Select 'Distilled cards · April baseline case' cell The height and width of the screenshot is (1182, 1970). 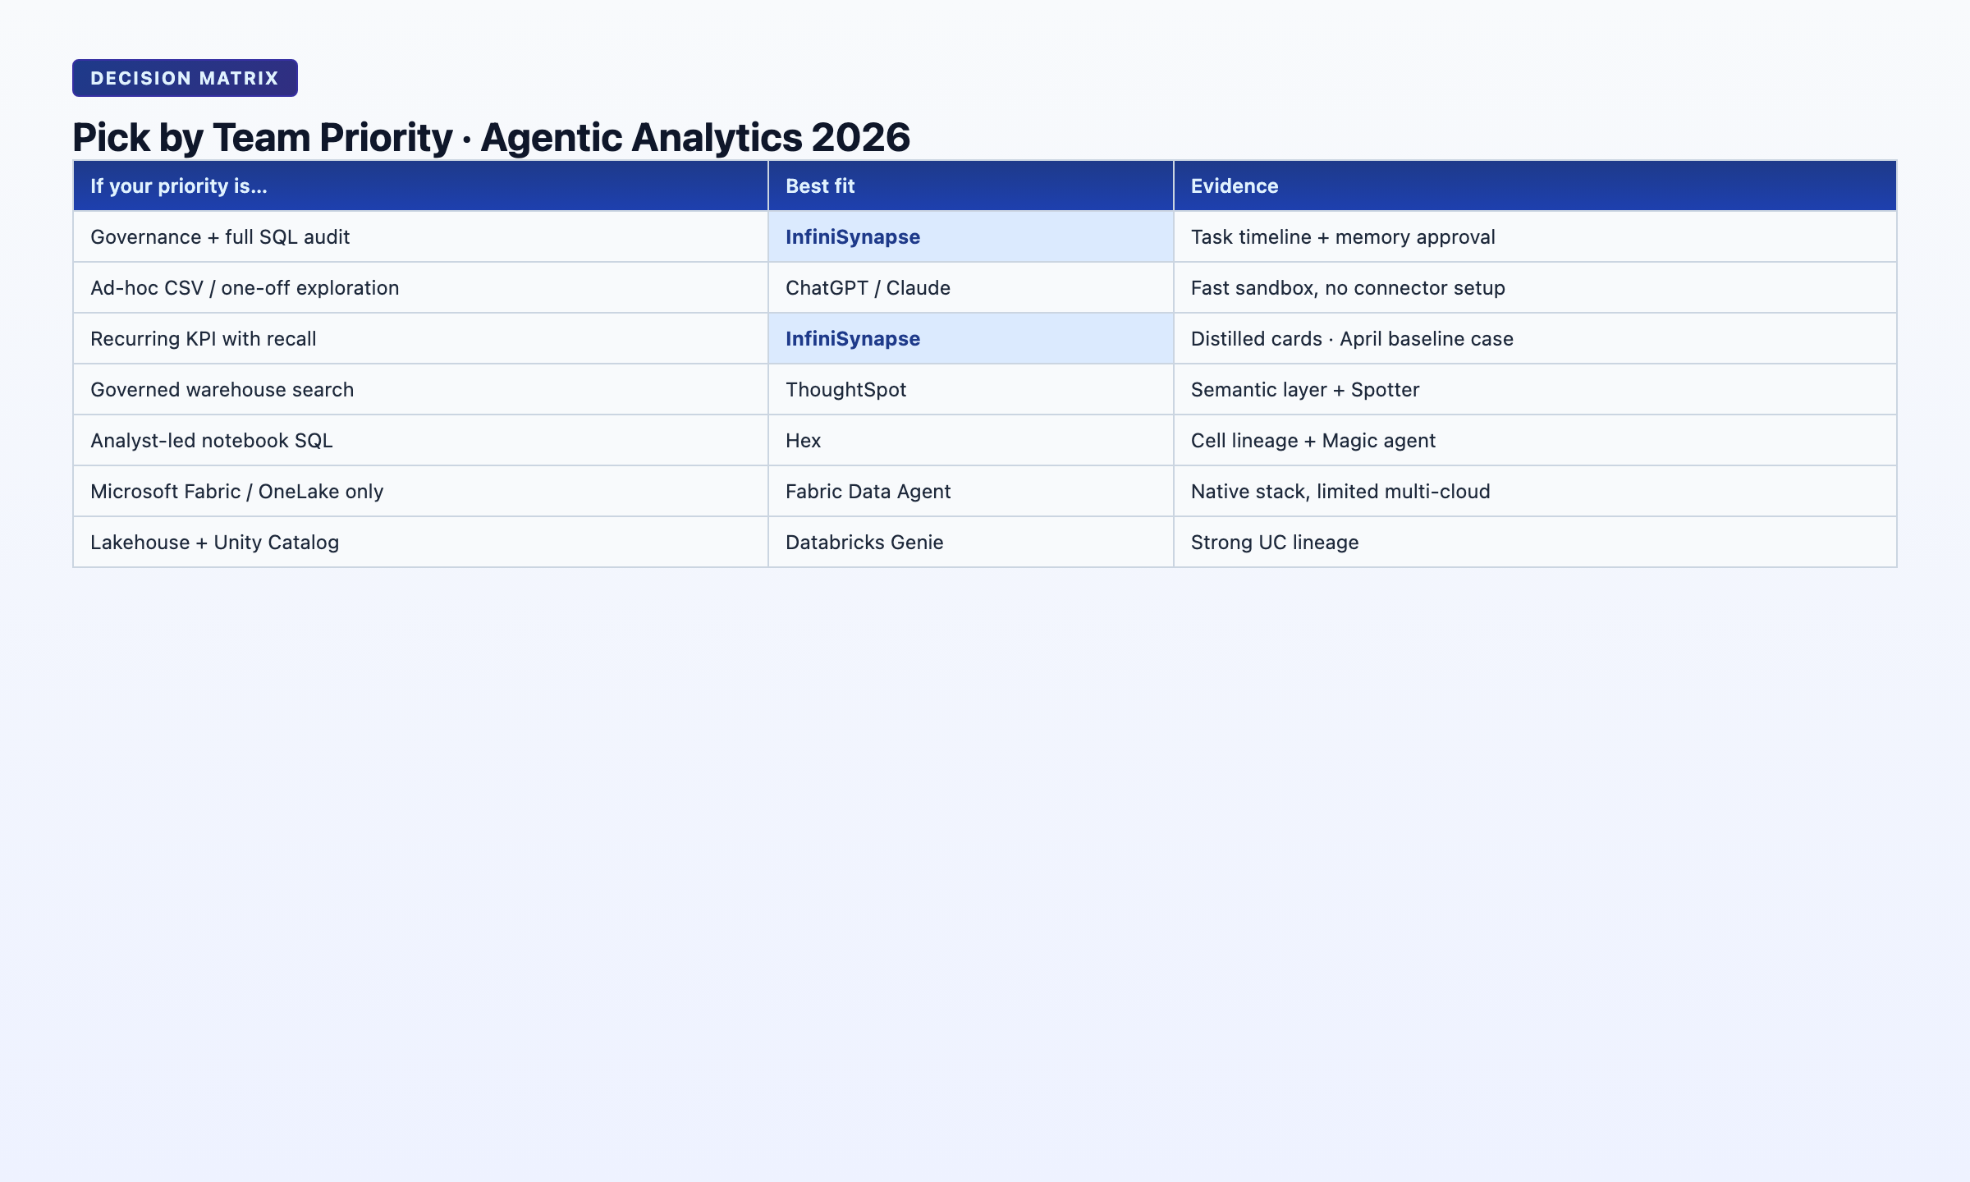click(1535, 338)
